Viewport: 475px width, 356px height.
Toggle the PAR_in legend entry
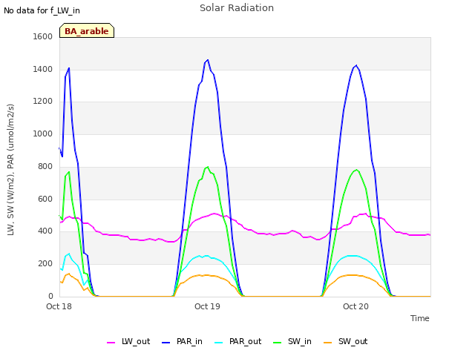click(x=182, y=342)
